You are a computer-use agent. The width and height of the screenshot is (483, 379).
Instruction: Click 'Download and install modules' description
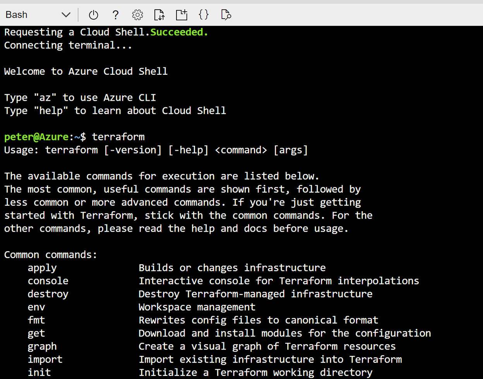coord(285,333)
